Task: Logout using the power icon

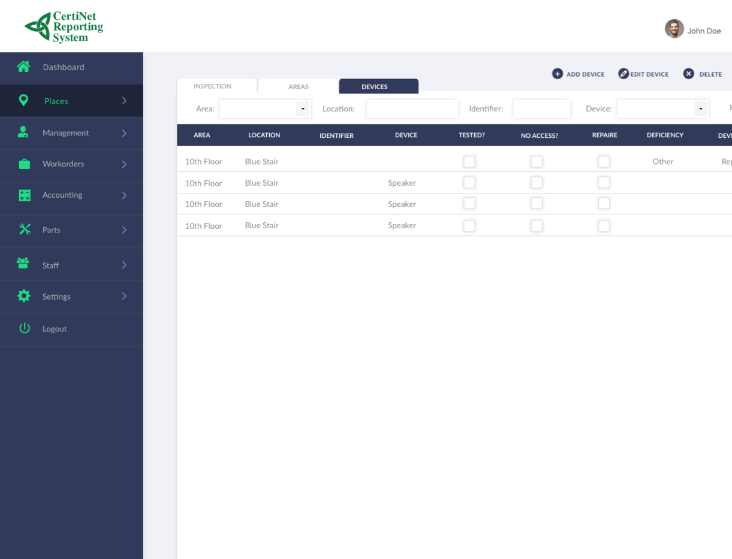Action: coord(23,328)
